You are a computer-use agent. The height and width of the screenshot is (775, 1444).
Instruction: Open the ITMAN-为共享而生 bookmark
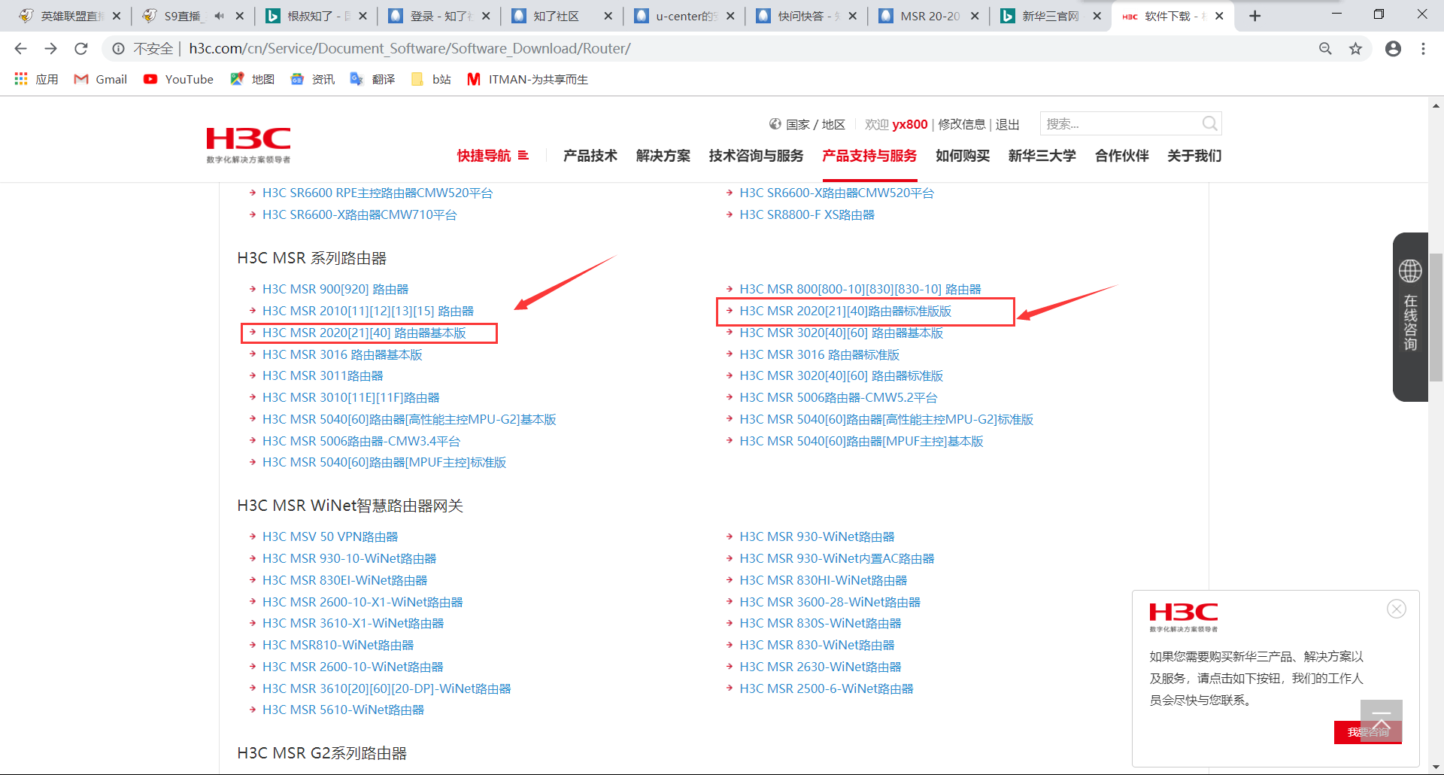tap(527, 79)
